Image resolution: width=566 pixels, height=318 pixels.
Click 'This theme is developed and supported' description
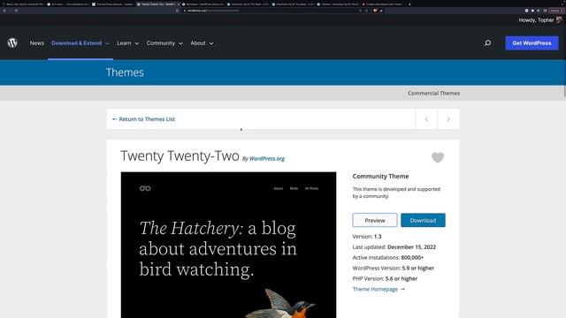coord(396,193)
